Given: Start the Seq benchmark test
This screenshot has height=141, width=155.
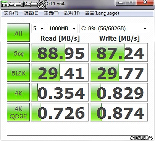Looking at the screenshot, I should [x=18, y=52].
